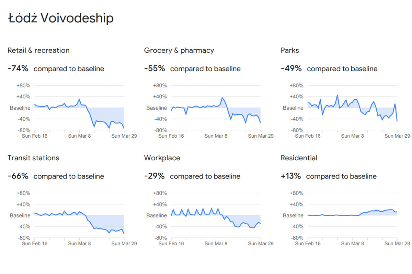Click the Parks mobility line chart
The image size is (412, 274).
352,108
